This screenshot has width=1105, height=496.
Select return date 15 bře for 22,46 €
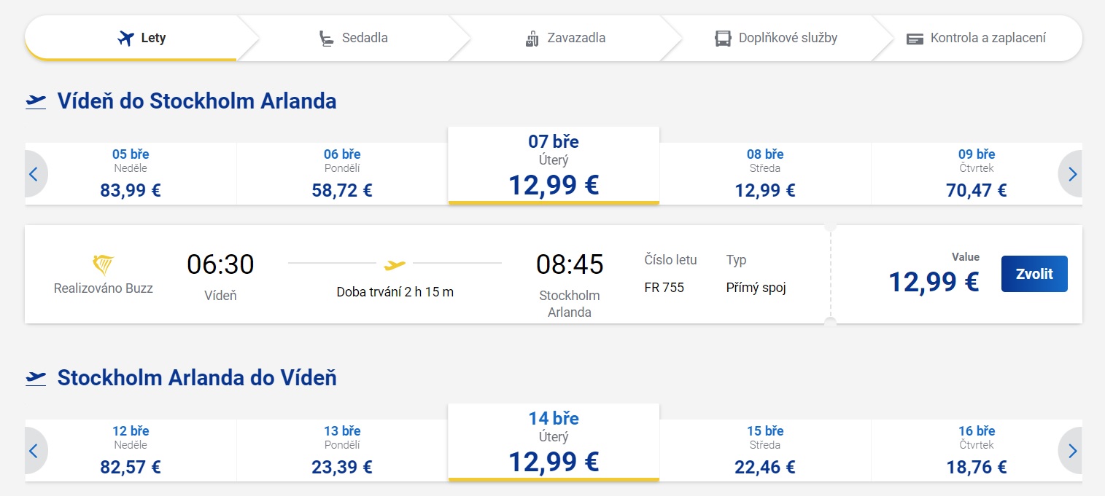tap(765, 450)
